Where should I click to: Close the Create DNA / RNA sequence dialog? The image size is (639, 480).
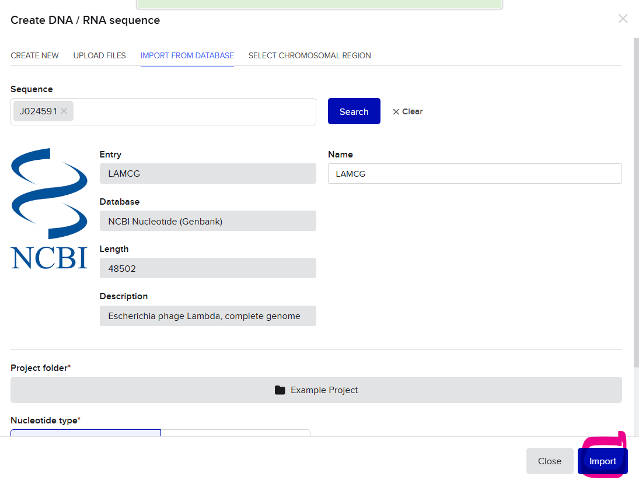coord(623,19)
